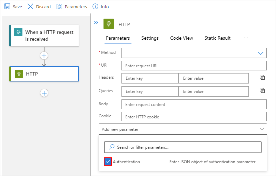The width and height of the screenshot is (276, 176).
Task: Add new step below HTTP action
Action: [44, 93]
